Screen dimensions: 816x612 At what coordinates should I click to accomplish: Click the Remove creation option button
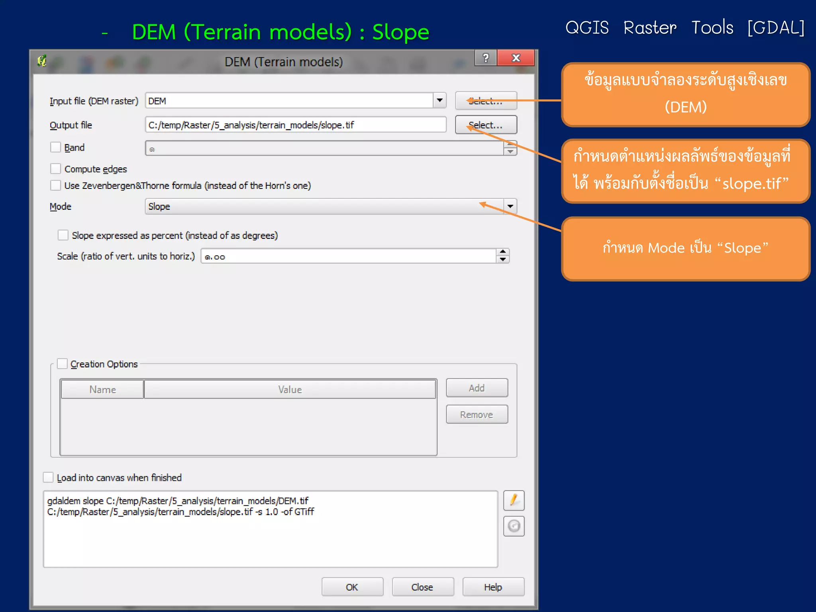477,414
